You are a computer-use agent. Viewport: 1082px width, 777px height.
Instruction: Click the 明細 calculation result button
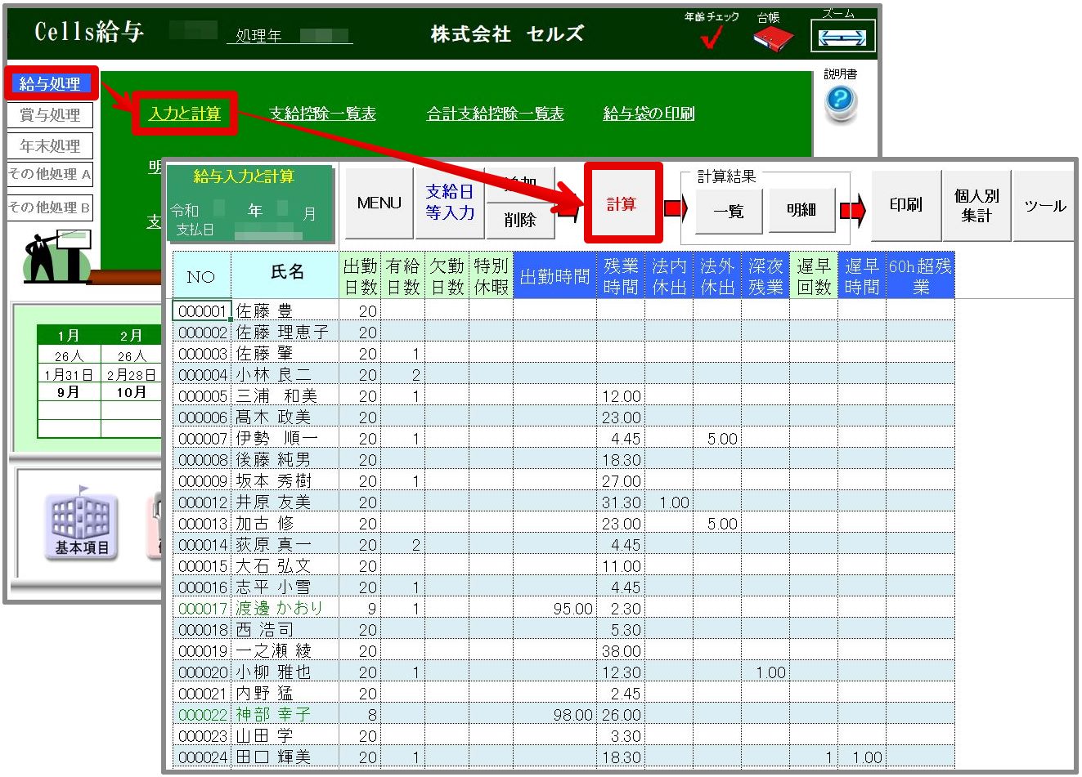[x=801, y=211]
